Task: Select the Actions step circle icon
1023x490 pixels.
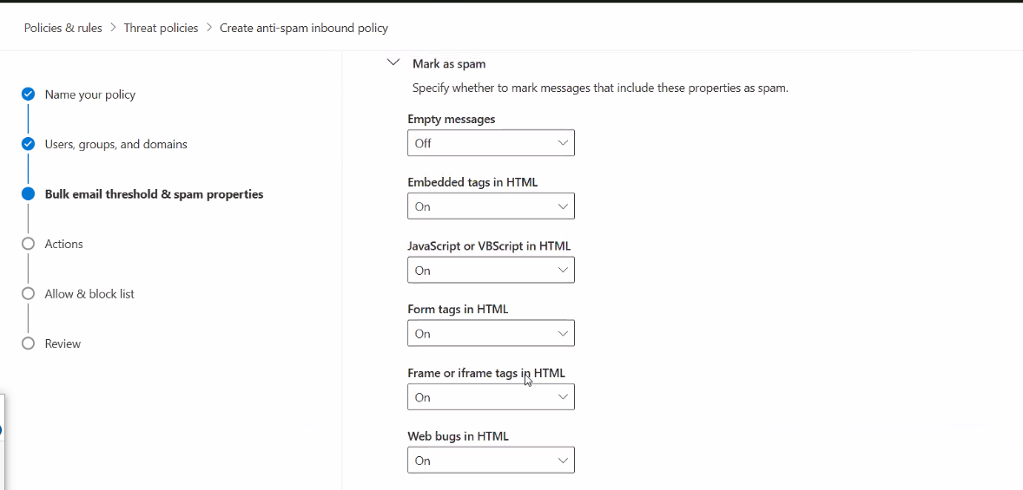Action: pos(28,244)
